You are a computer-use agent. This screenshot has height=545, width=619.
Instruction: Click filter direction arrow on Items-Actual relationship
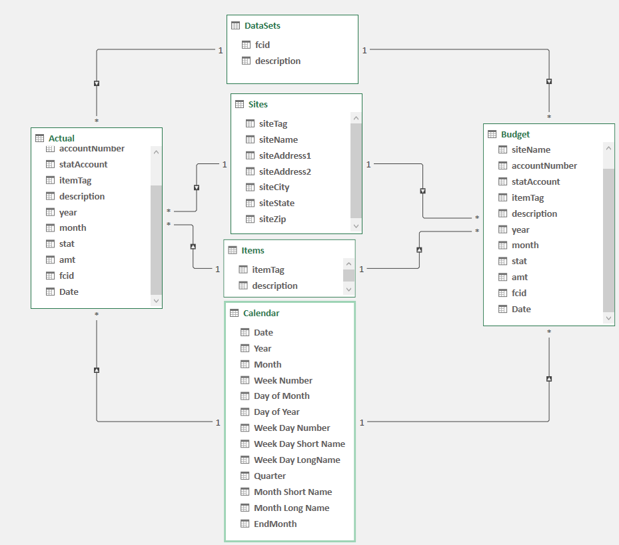(x=193, y=246)
